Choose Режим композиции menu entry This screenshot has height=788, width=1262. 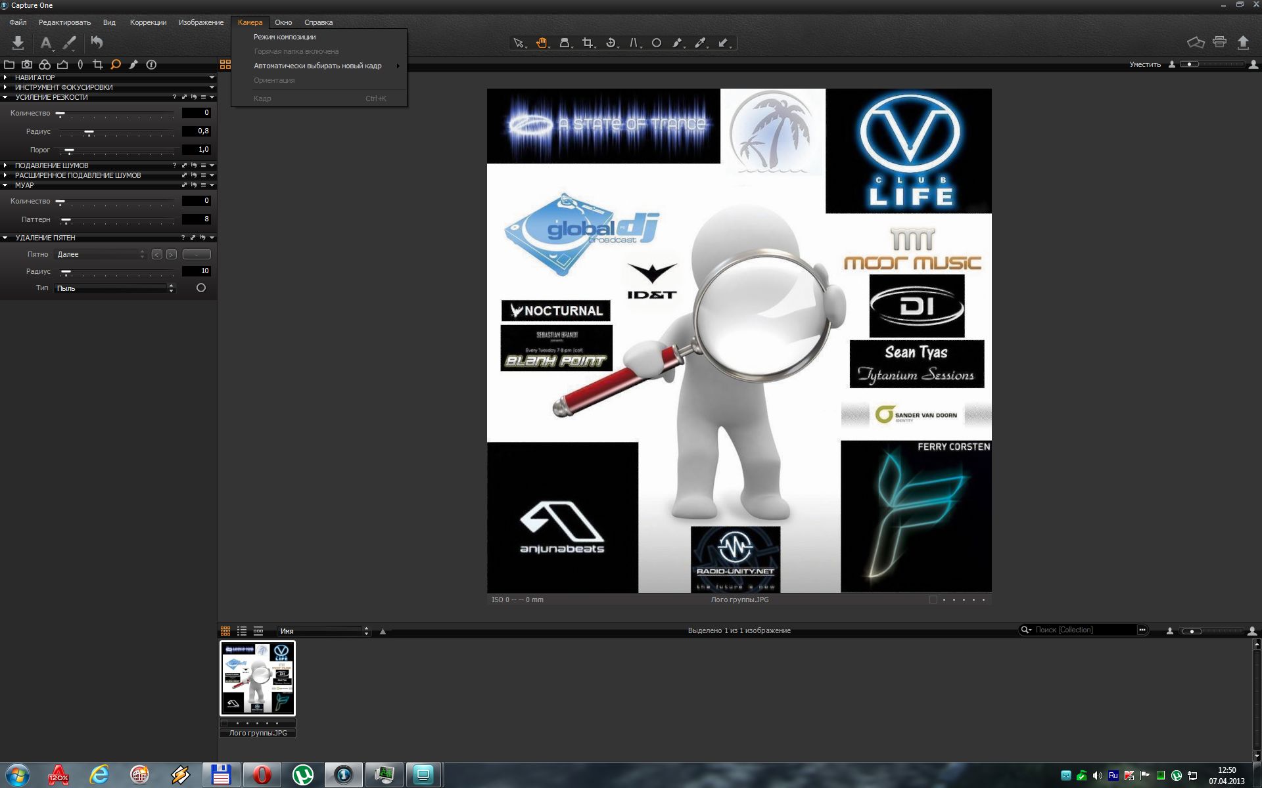pyautogui.click(x=285, y=37)
